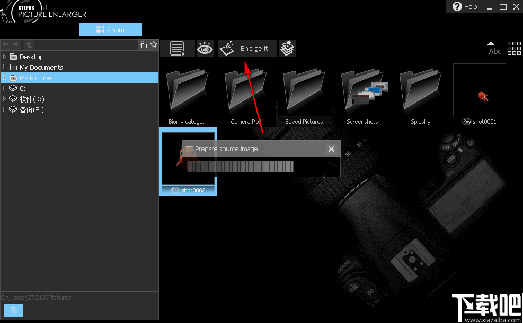Expand the 软件(D:) drive node

coord(4,99)
